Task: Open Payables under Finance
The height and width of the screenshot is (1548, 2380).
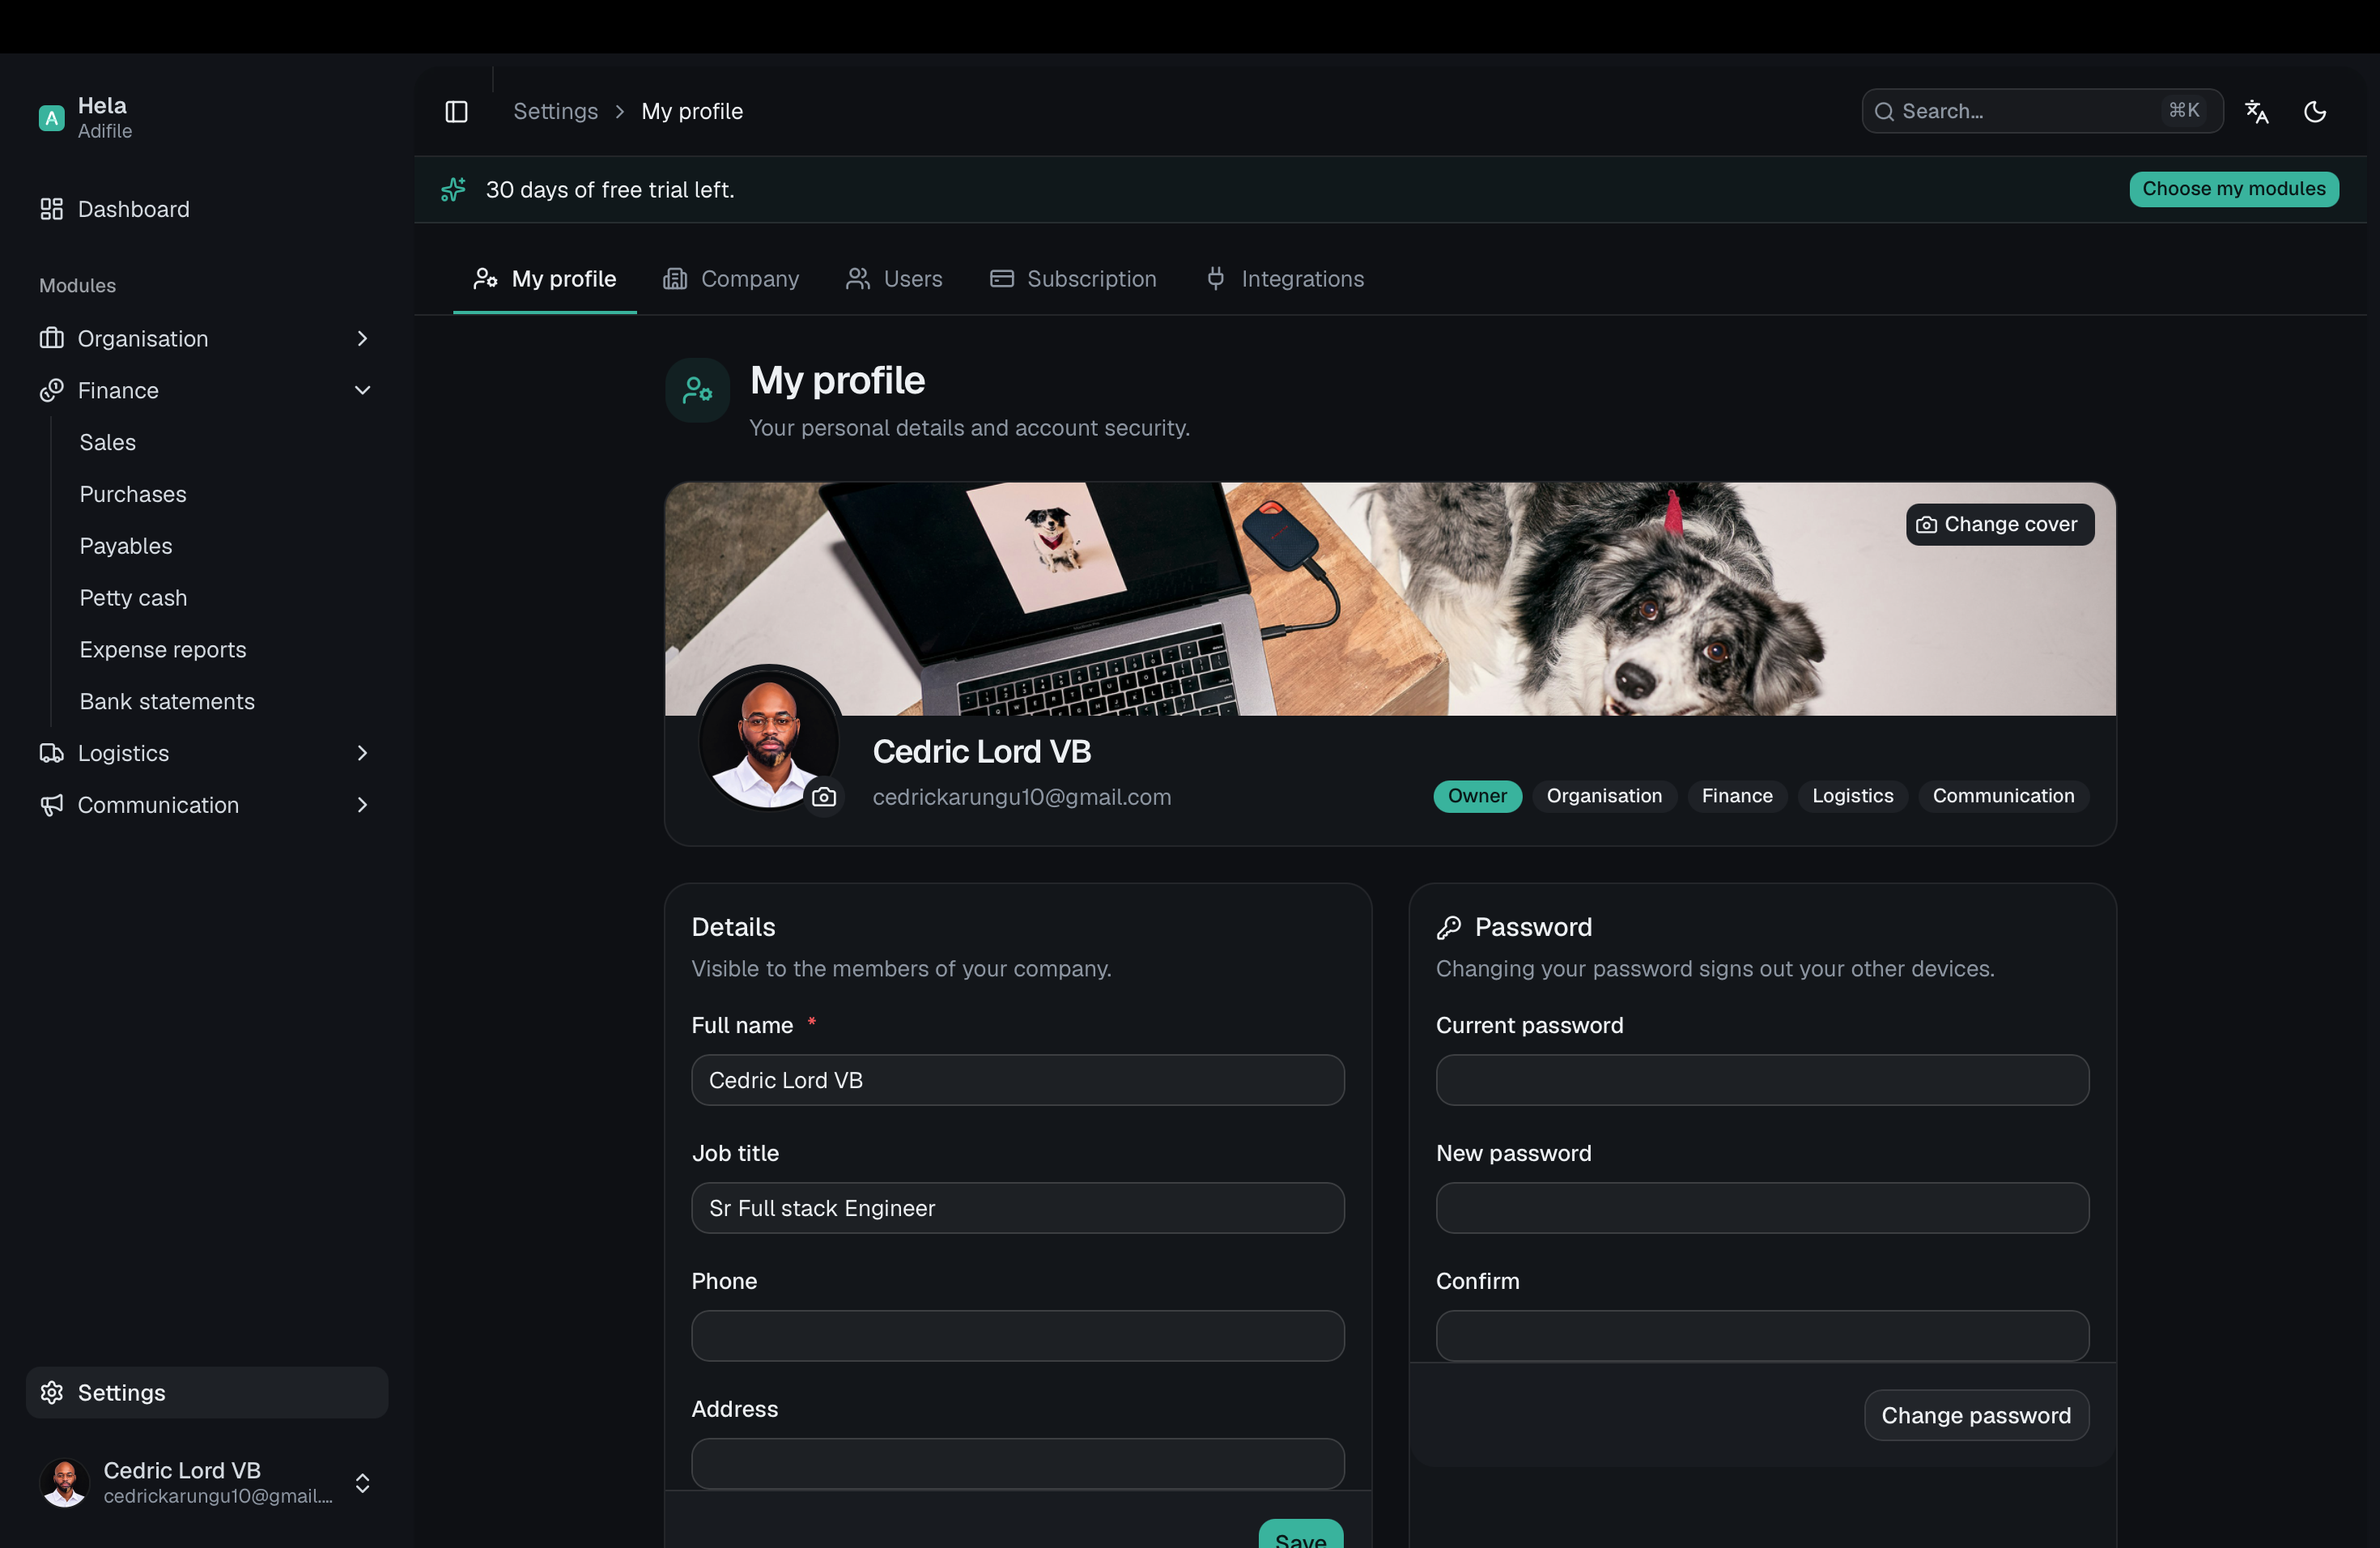Action: [126, 546]
